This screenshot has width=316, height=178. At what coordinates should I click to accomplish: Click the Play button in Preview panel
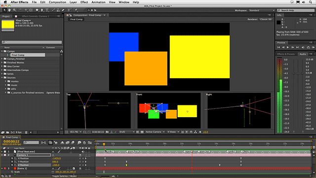click(x=288, y=47)
